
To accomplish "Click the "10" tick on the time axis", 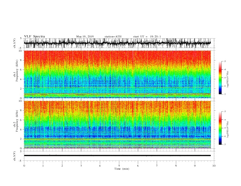I will click(214, 166).
